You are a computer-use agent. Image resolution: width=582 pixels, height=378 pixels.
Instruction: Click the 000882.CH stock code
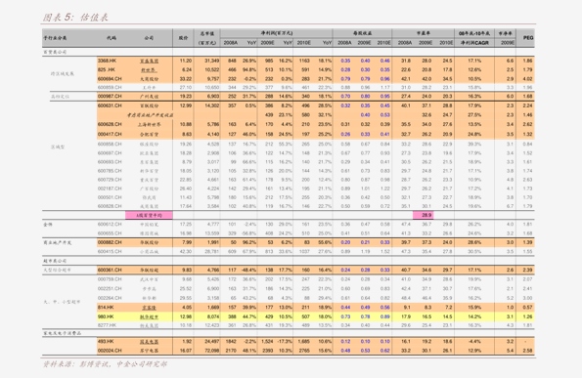point(110,242)
